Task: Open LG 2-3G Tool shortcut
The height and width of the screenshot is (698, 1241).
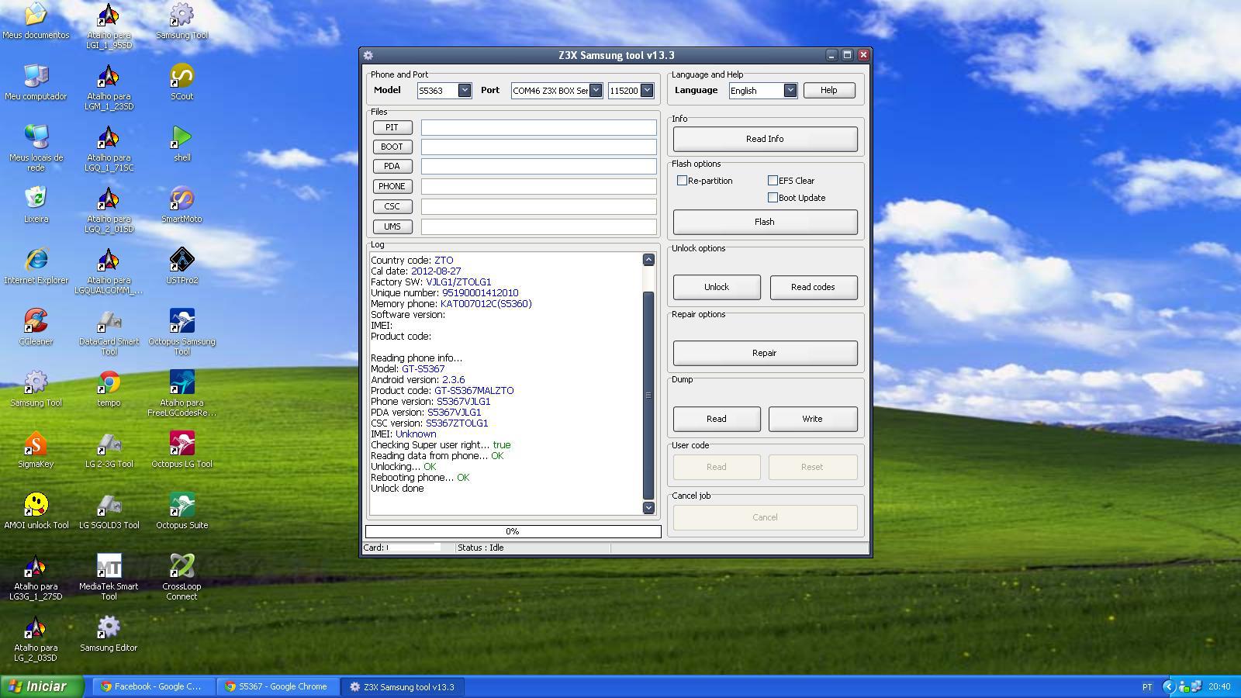Action: click(109, 450)
